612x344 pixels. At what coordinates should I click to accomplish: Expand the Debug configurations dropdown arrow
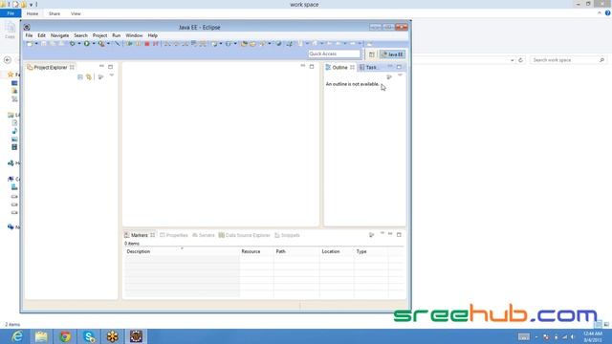pyautogui.click(x=79, y=44)
